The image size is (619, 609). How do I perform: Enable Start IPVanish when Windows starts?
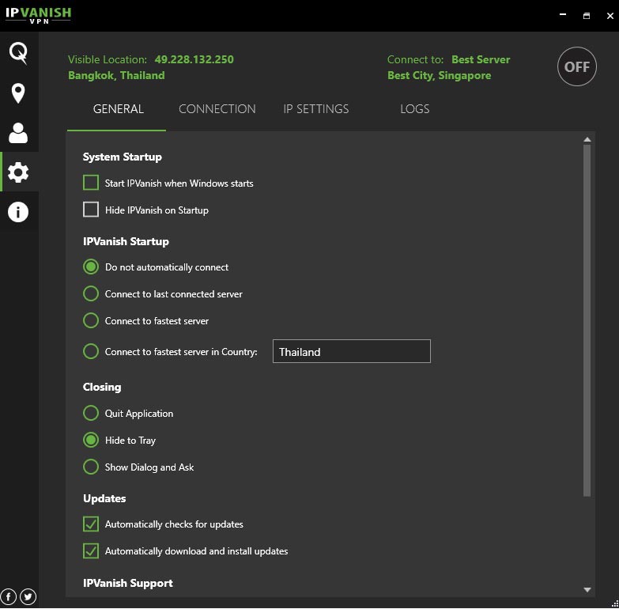pyautogui.click(x=91, y=183)
